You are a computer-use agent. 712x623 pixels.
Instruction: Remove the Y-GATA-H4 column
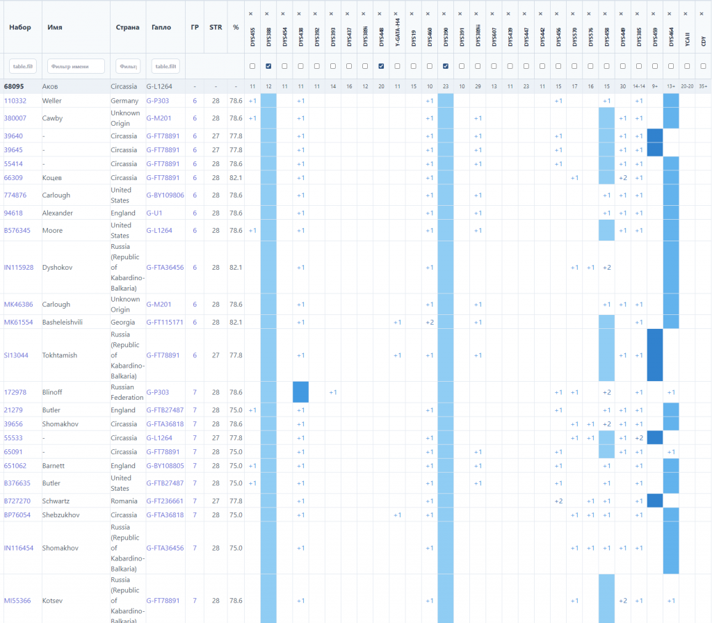(x=397, y=13)
